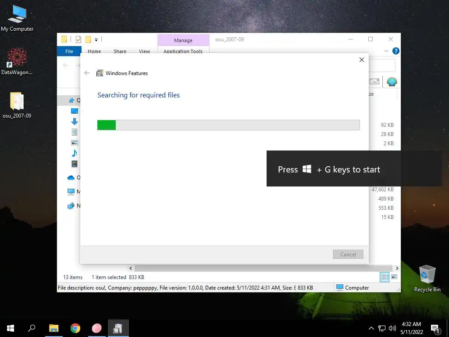Open network status tray icon

(x=382, y=328)
